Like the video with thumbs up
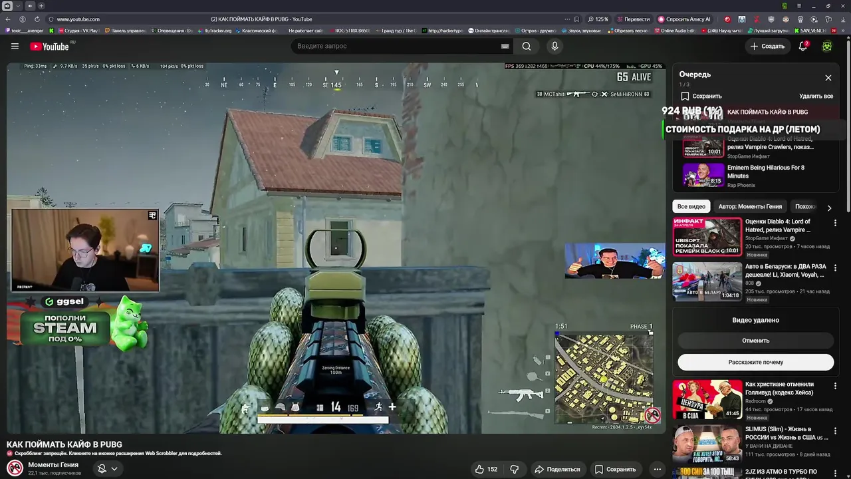 486,469
